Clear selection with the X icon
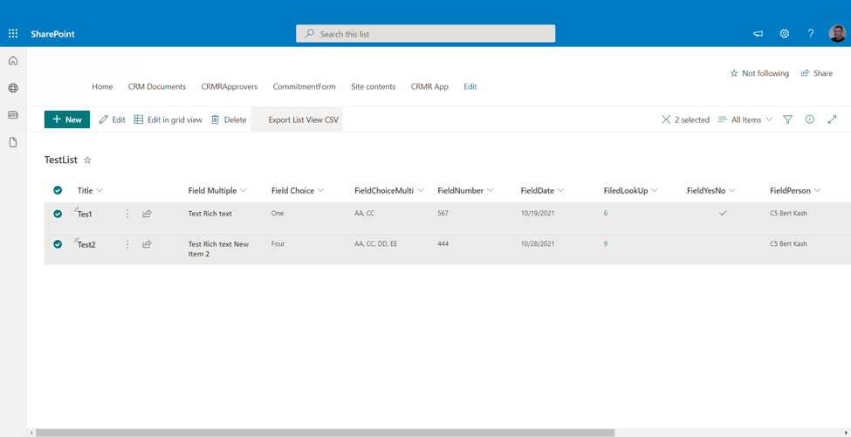The width and height of the screenshot is (851, 437). pos(666,119)
